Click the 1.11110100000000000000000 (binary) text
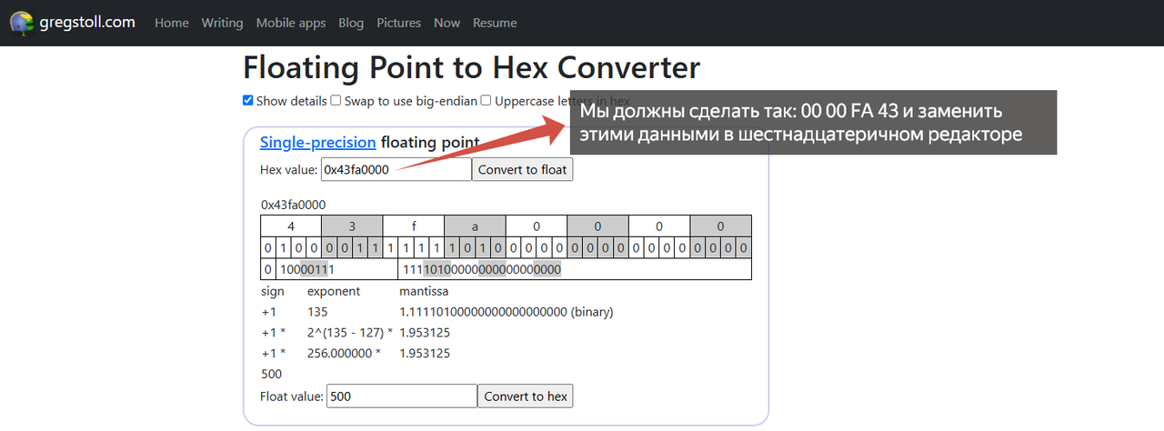Image resolution: width=1164 pixels, height=431 pixels. [x=507, y=312]
